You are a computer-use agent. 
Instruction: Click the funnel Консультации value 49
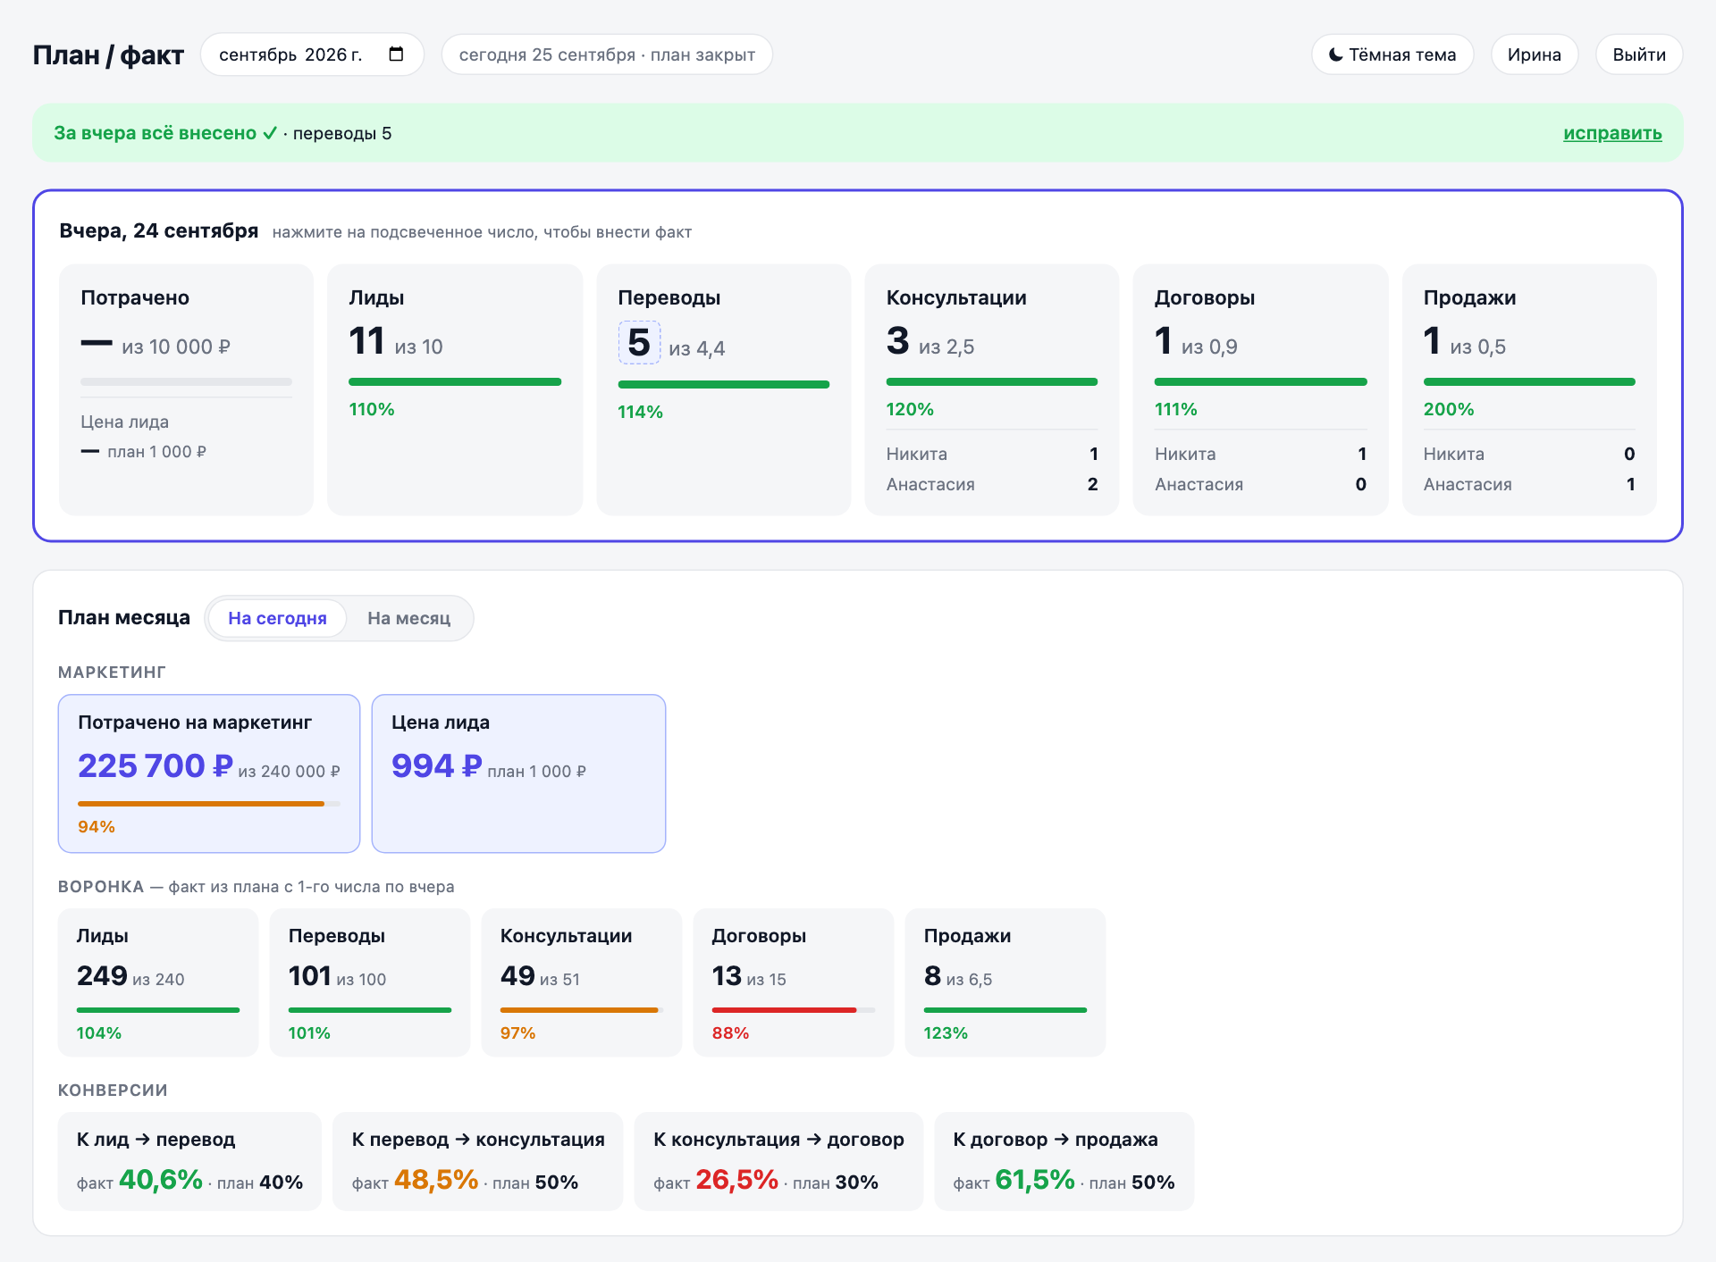click(x=517, y=975)
